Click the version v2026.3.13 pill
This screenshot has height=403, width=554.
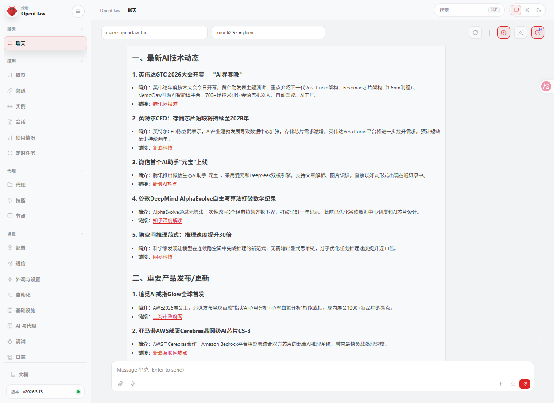coord(45,391)
